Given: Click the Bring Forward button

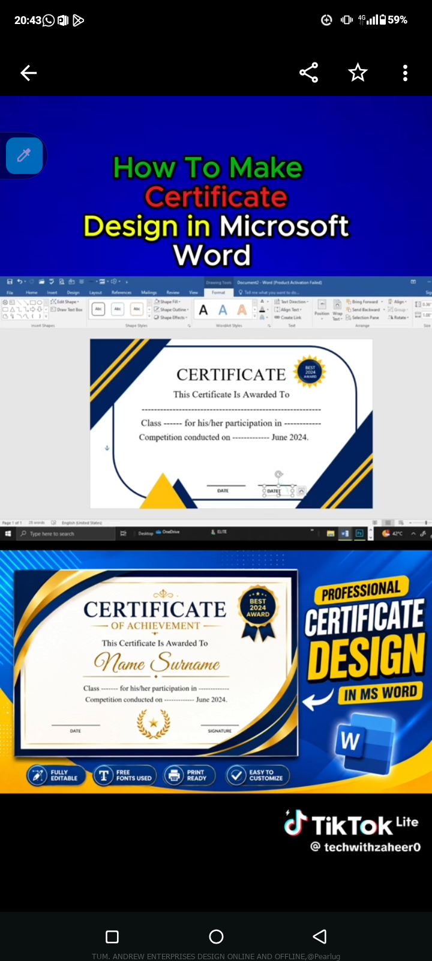Looking at the screenshot, I should [364, 302].
